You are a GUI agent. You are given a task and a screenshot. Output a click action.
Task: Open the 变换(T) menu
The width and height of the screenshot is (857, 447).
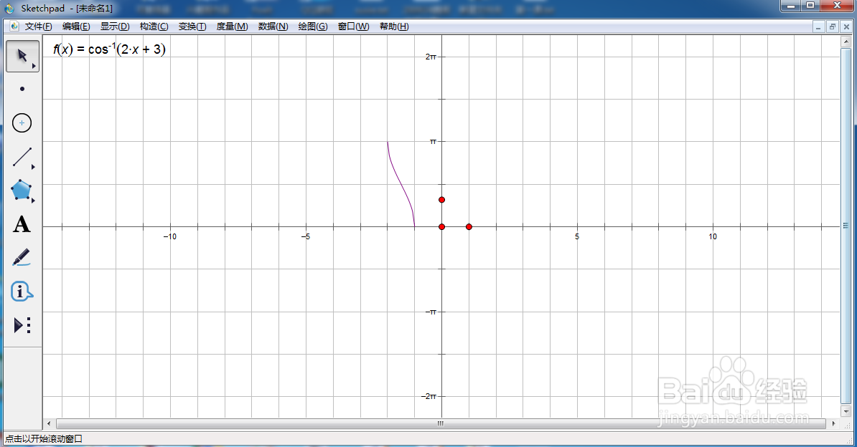(192, 27)
